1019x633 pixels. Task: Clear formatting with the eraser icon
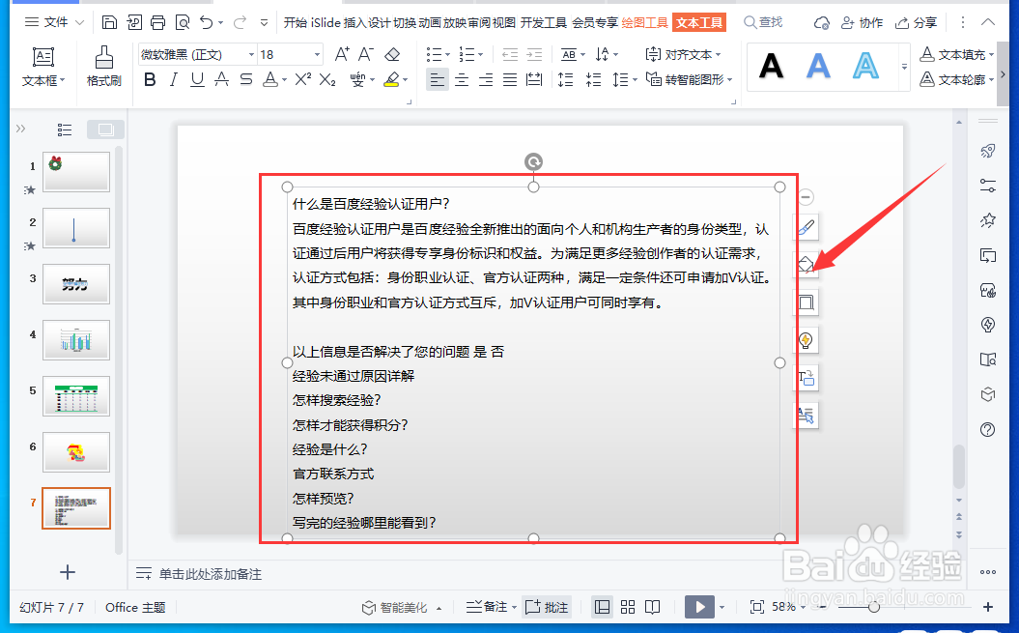pyautogui.click(x=392, y=54)
